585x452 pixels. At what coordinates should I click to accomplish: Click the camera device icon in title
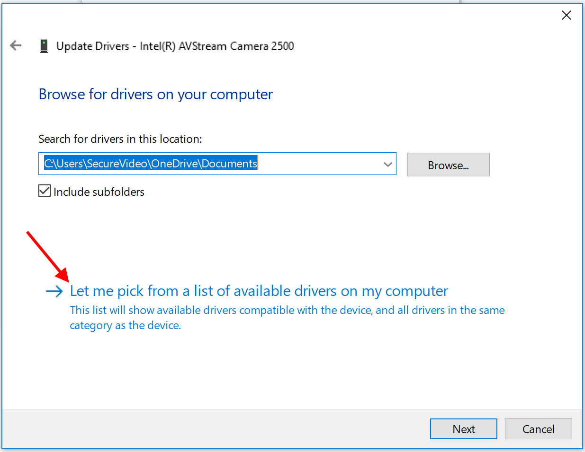[x=44, y=46]
